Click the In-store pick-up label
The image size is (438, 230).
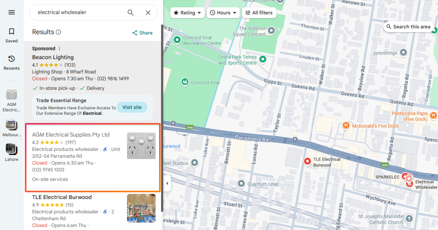click(57, 88)
